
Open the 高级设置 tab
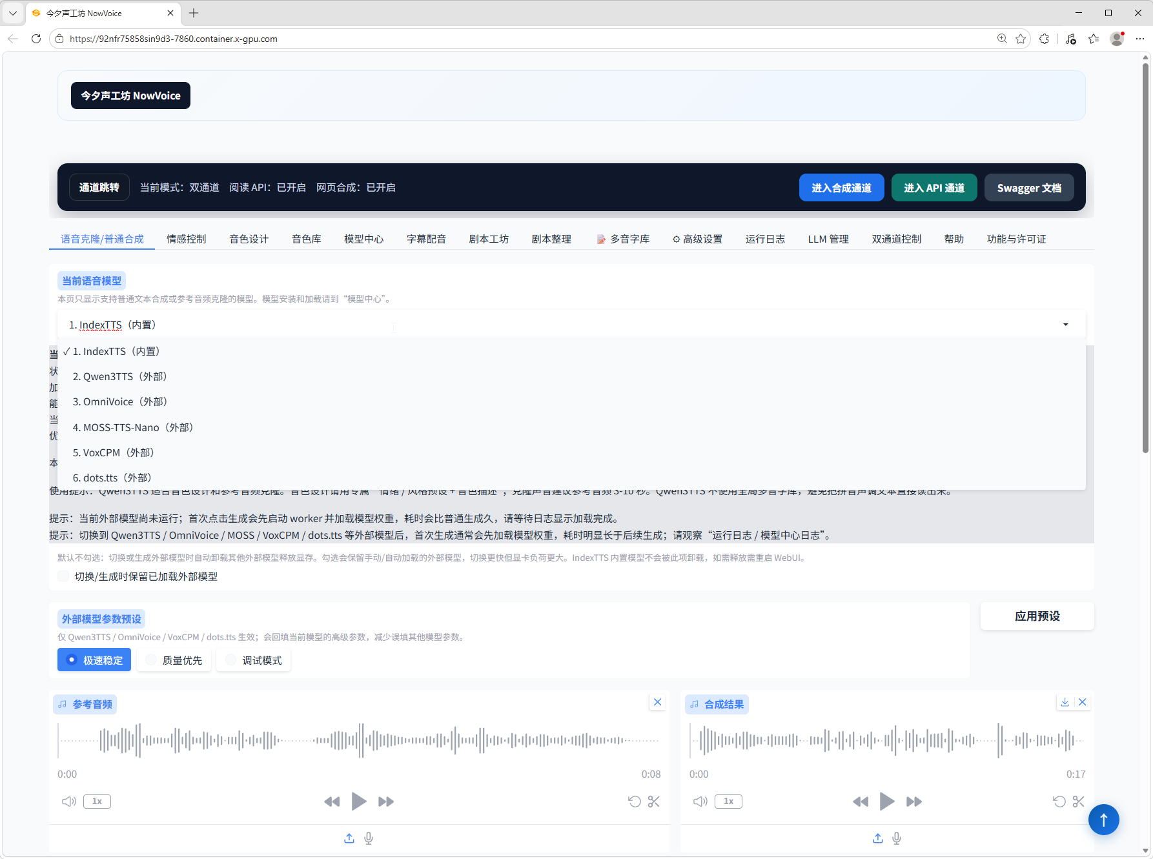[x=697, y=239]
